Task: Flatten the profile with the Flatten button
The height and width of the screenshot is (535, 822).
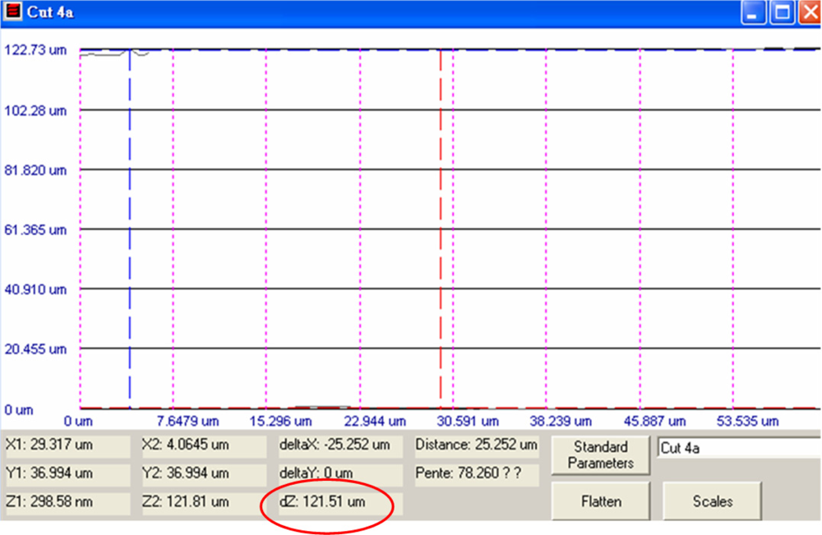Action: tap(600, 500)
